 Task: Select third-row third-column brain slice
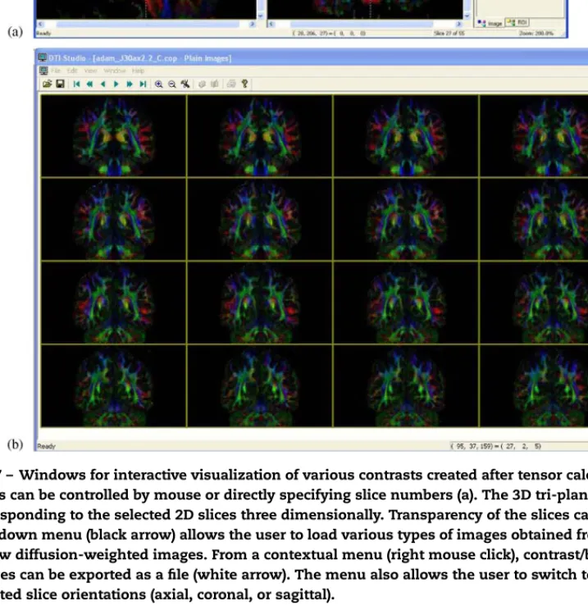click(406, 303)
